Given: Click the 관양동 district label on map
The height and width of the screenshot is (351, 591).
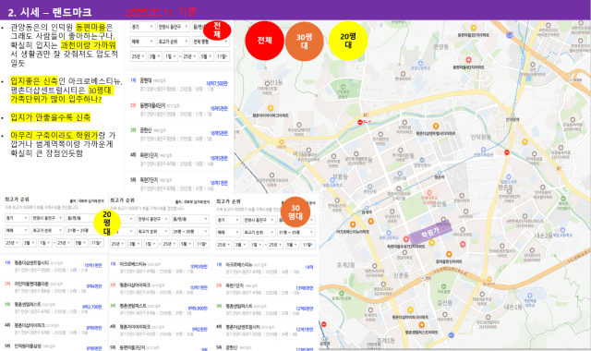Looking at the screenshot, I should click(440, 47).
